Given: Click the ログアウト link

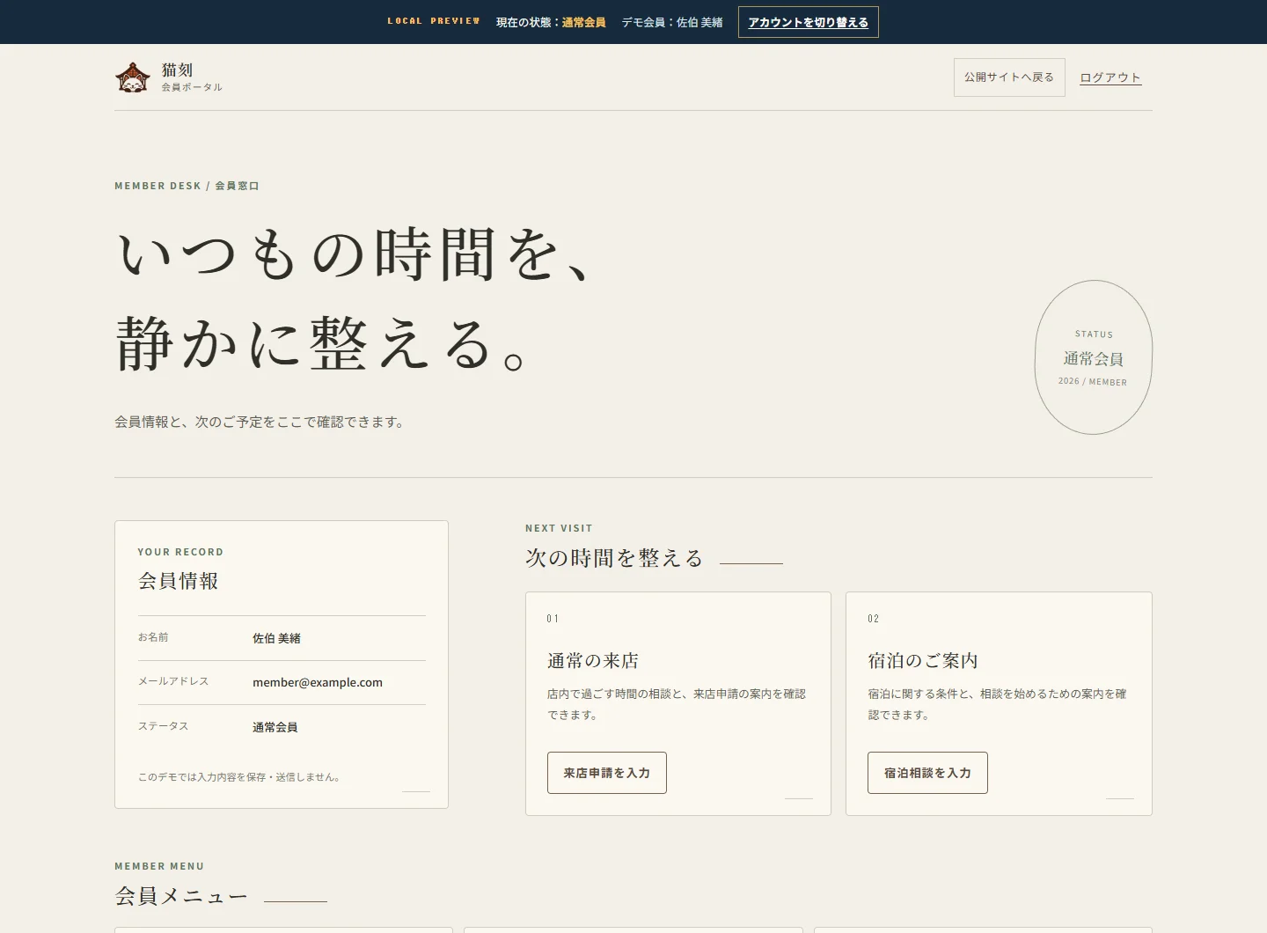Looking at the screenshot, I should [1110, 77].
